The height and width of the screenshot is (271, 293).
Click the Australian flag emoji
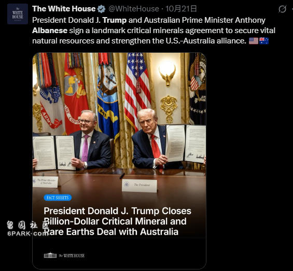264,41
